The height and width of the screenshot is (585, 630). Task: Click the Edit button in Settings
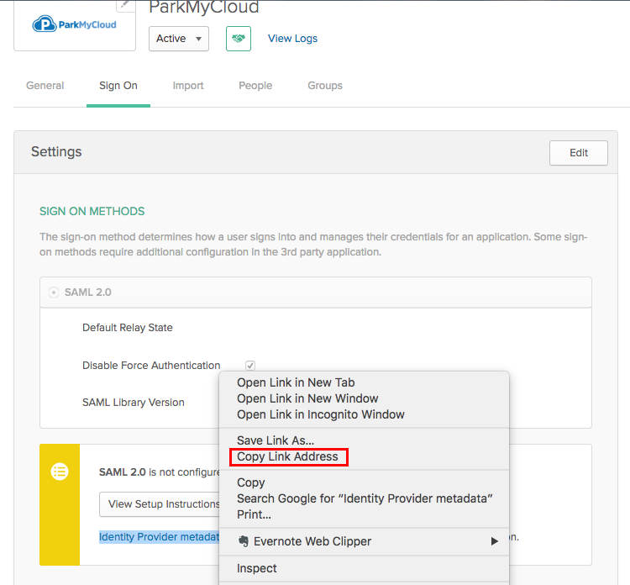tap(579, 153)
